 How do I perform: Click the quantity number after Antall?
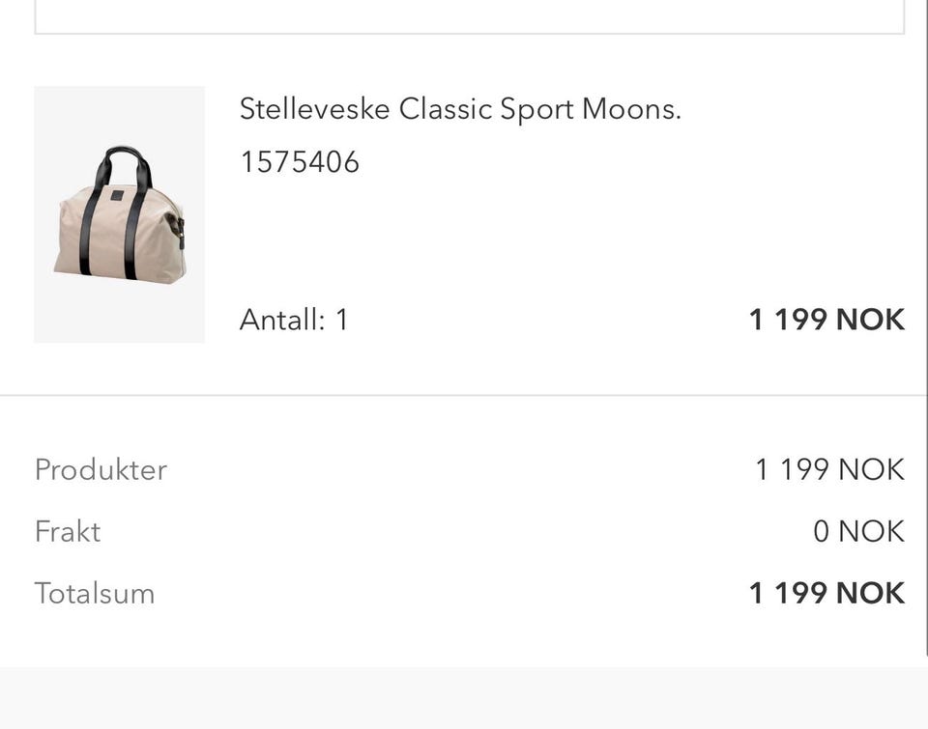341,320
